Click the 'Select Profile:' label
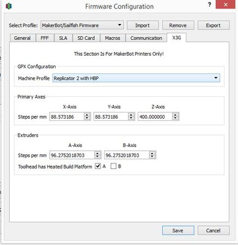Image resolution: width=238 pixels, height=245 pixels. tap(23, 26)
